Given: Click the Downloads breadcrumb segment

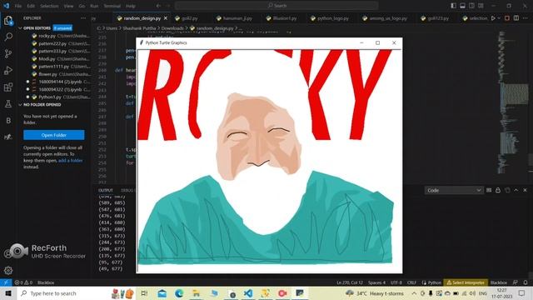Looking at the screenshot, I should tap(172, 28).
